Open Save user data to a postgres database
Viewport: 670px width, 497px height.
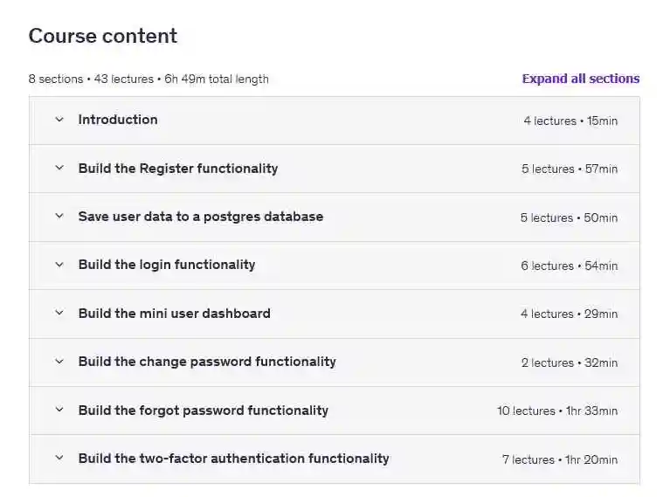(200, 217)
